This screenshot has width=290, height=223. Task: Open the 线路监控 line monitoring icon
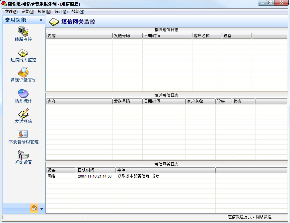point(23,31)
